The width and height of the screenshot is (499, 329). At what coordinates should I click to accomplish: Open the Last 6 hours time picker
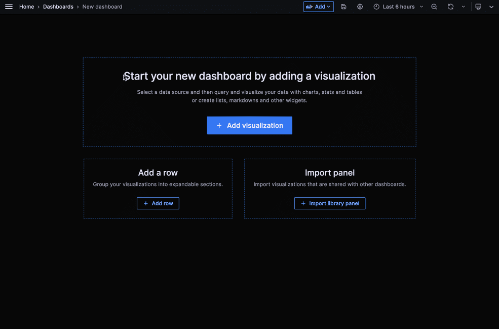(398, 7)
